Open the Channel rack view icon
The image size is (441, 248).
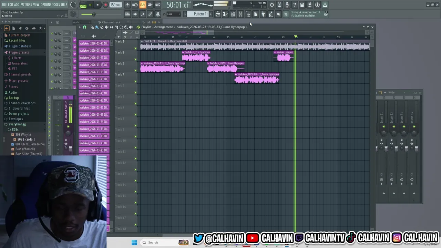coord(233,14)
